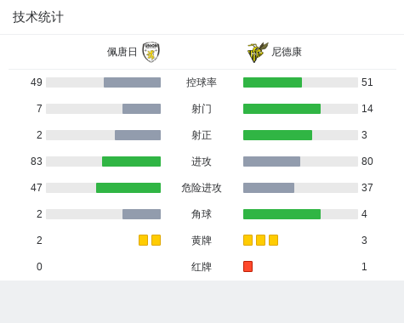Image resolution: width=404 pixels, height=323 pixels.
Task: Click the 射正 stat label
Action: click(202, 135)
